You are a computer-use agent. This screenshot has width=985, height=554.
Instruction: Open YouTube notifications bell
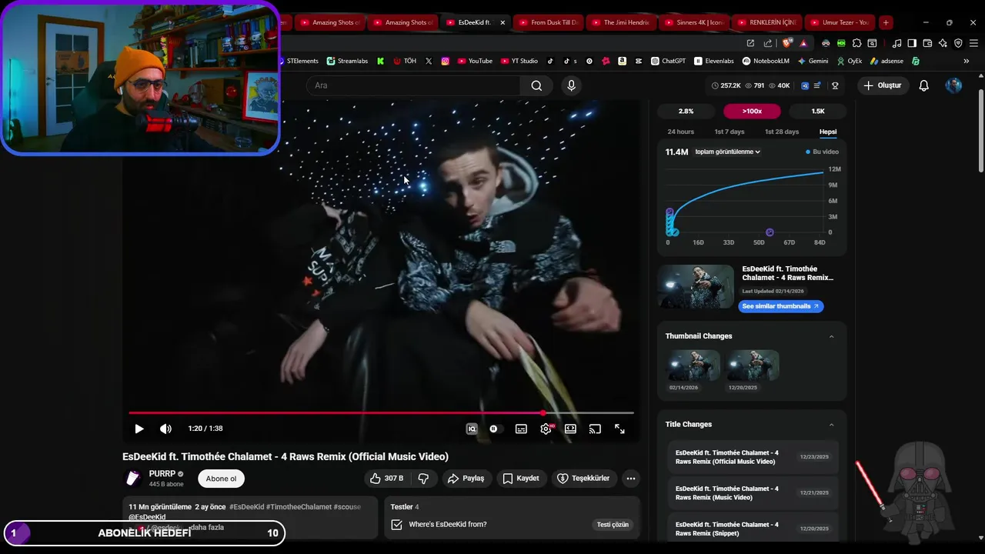[x=924, y=85]
